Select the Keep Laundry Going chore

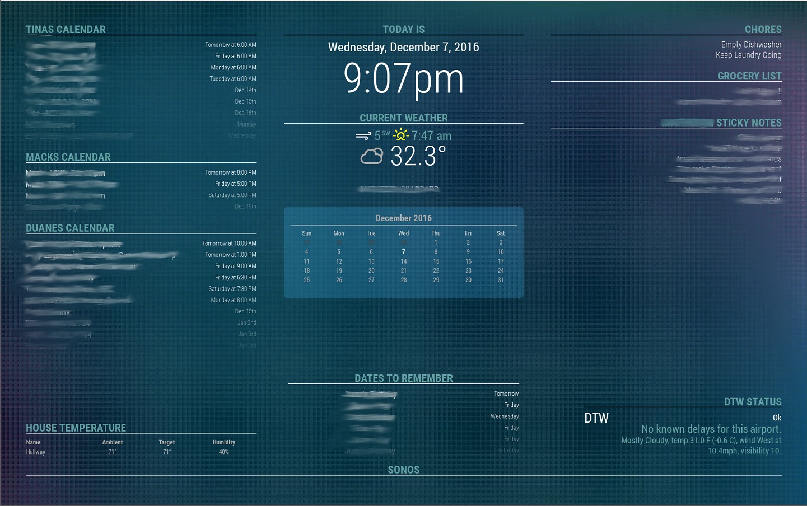click(x=748, y=55)
